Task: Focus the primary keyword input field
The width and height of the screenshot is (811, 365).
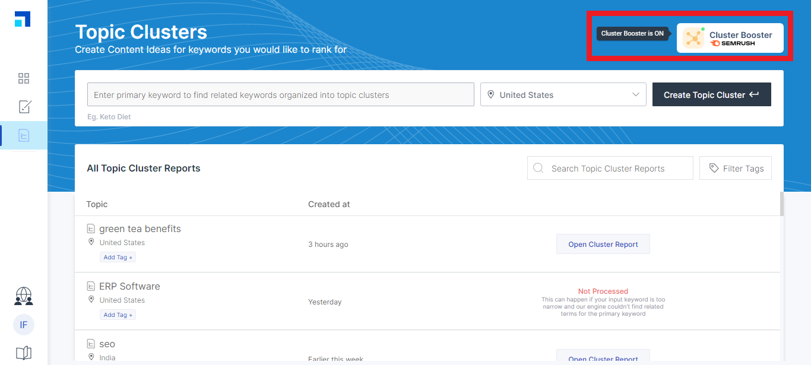Action: 280,95
